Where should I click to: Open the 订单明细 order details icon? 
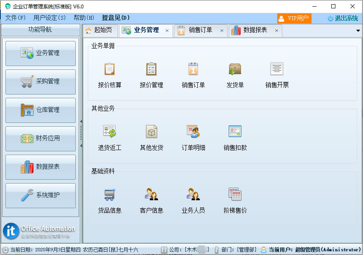pyautogui.click(x=193, y=132)
